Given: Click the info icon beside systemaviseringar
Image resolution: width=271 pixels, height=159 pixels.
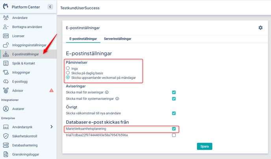Looking at the screenshot, I should point(117,99).
